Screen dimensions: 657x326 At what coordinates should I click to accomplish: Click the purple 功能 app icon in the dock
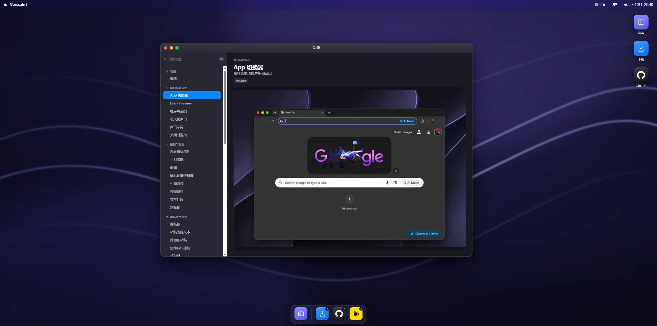[301, 313]
